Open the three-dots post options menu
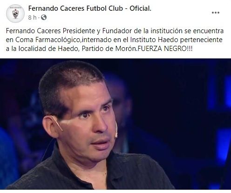Viewport: 231px width, 193px height. tap(216, 13)
